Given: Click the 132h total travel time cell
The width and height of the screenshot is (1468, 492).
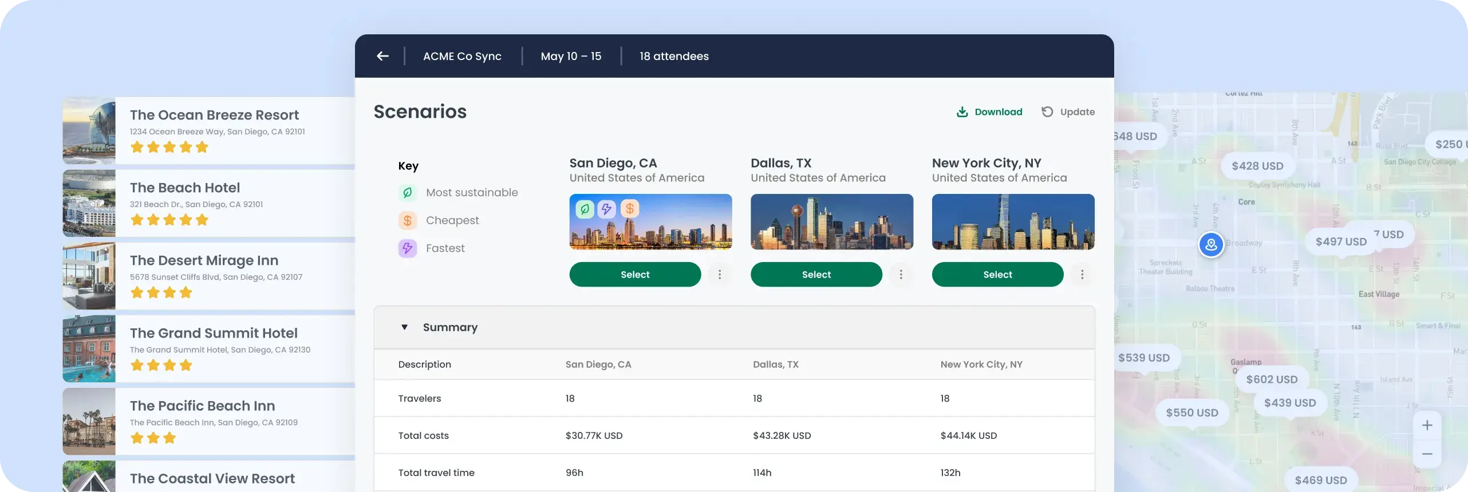Looking at the screenshot, I should pos(950,473).
